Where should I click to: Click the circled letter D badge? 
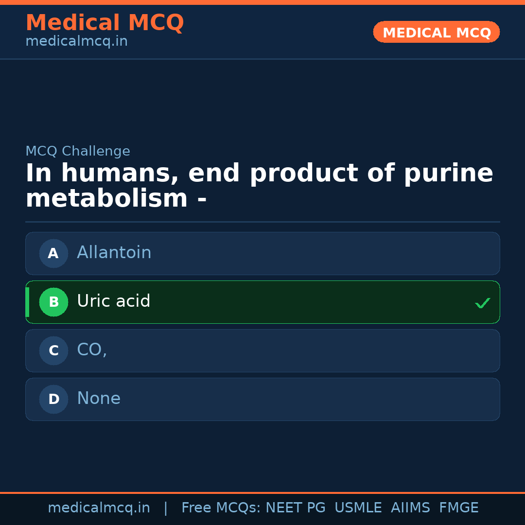click(53, 399)
